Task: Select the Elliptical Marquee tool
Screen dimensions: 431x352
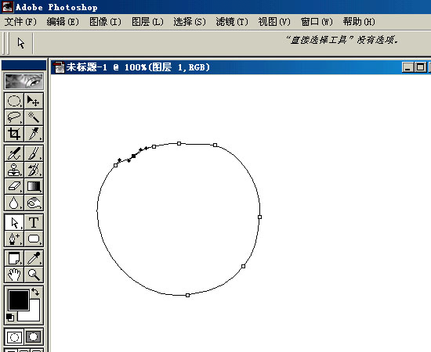Action: (x=14, y=101)
